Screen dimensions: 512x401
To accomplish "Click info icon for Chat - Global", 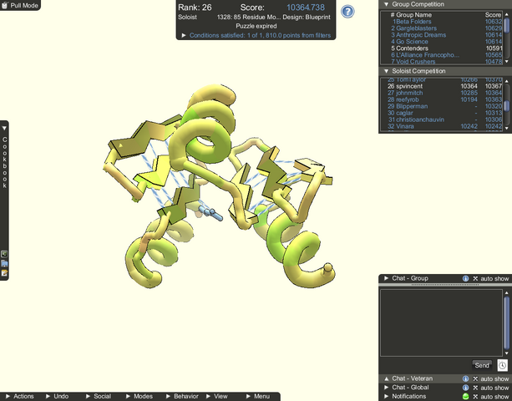I will click(465, 388).
